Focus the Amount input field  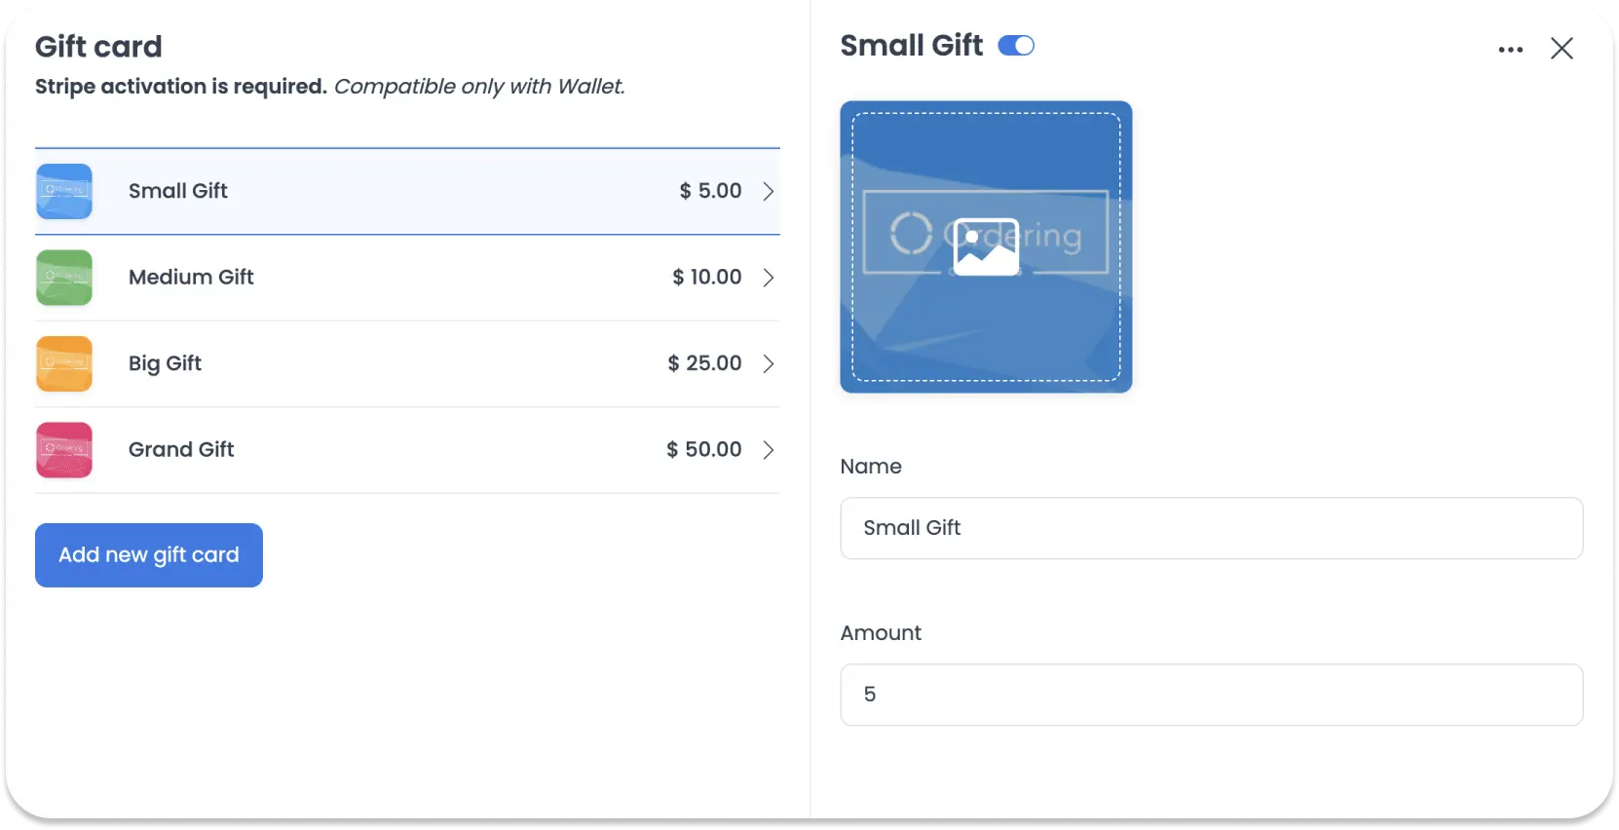[1212, 695]
